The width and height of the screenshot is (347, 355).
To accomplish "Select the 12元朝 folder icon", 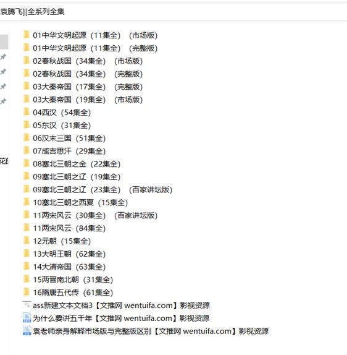I will [27, 241].
